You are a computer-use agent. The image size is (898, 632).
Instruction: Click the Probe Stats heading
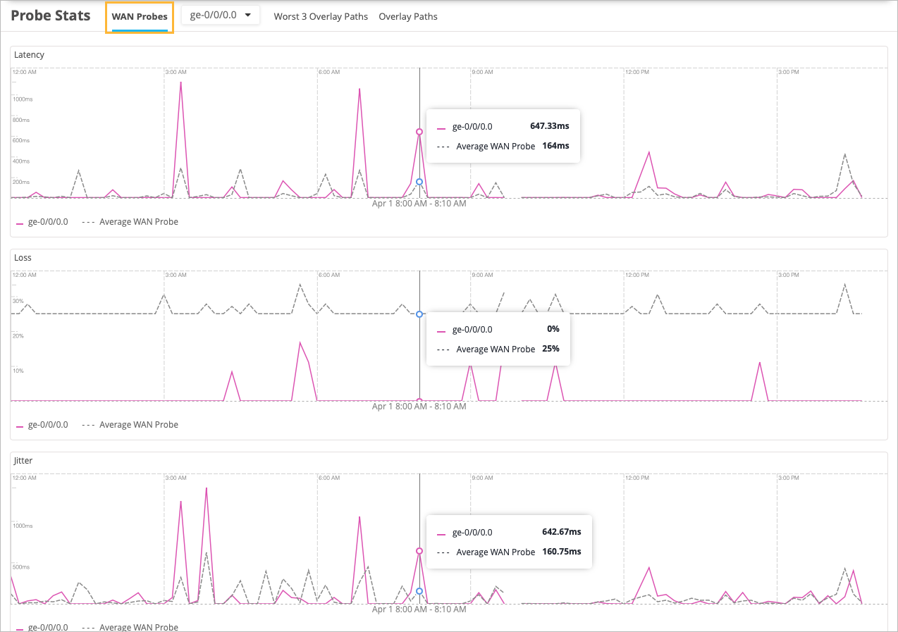(51, 16)
